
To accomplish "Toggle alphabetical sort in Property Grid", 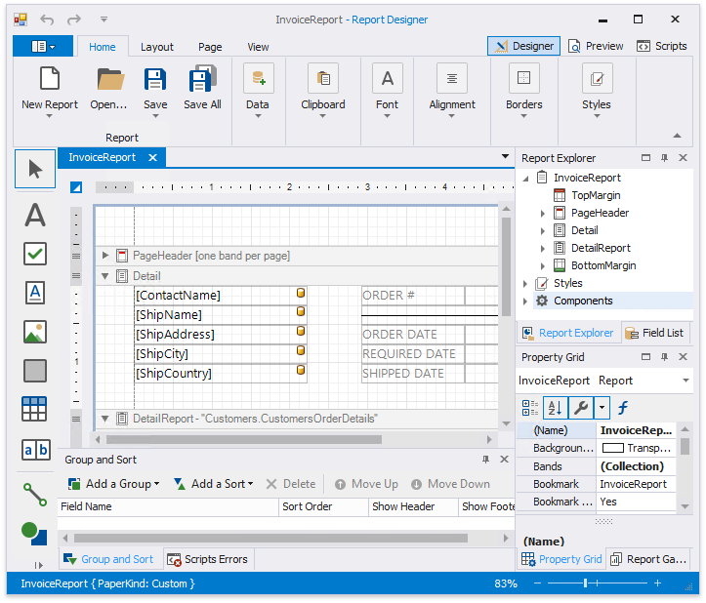I will pyautogui.click(x=554, y=408).
